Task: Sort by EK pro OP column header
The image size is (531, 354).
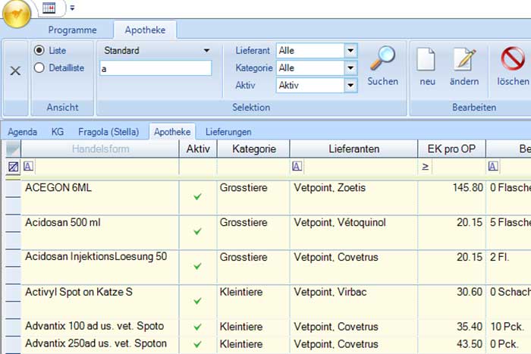Action: 451,149
